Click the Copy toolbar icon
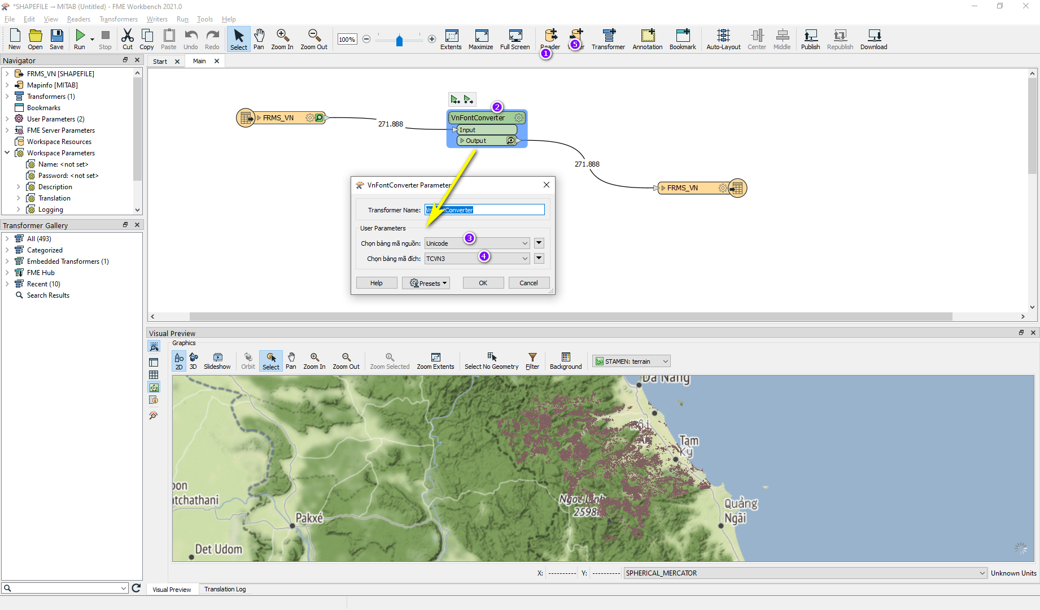This screenshot has height=610, width=1040. point(147,39)
